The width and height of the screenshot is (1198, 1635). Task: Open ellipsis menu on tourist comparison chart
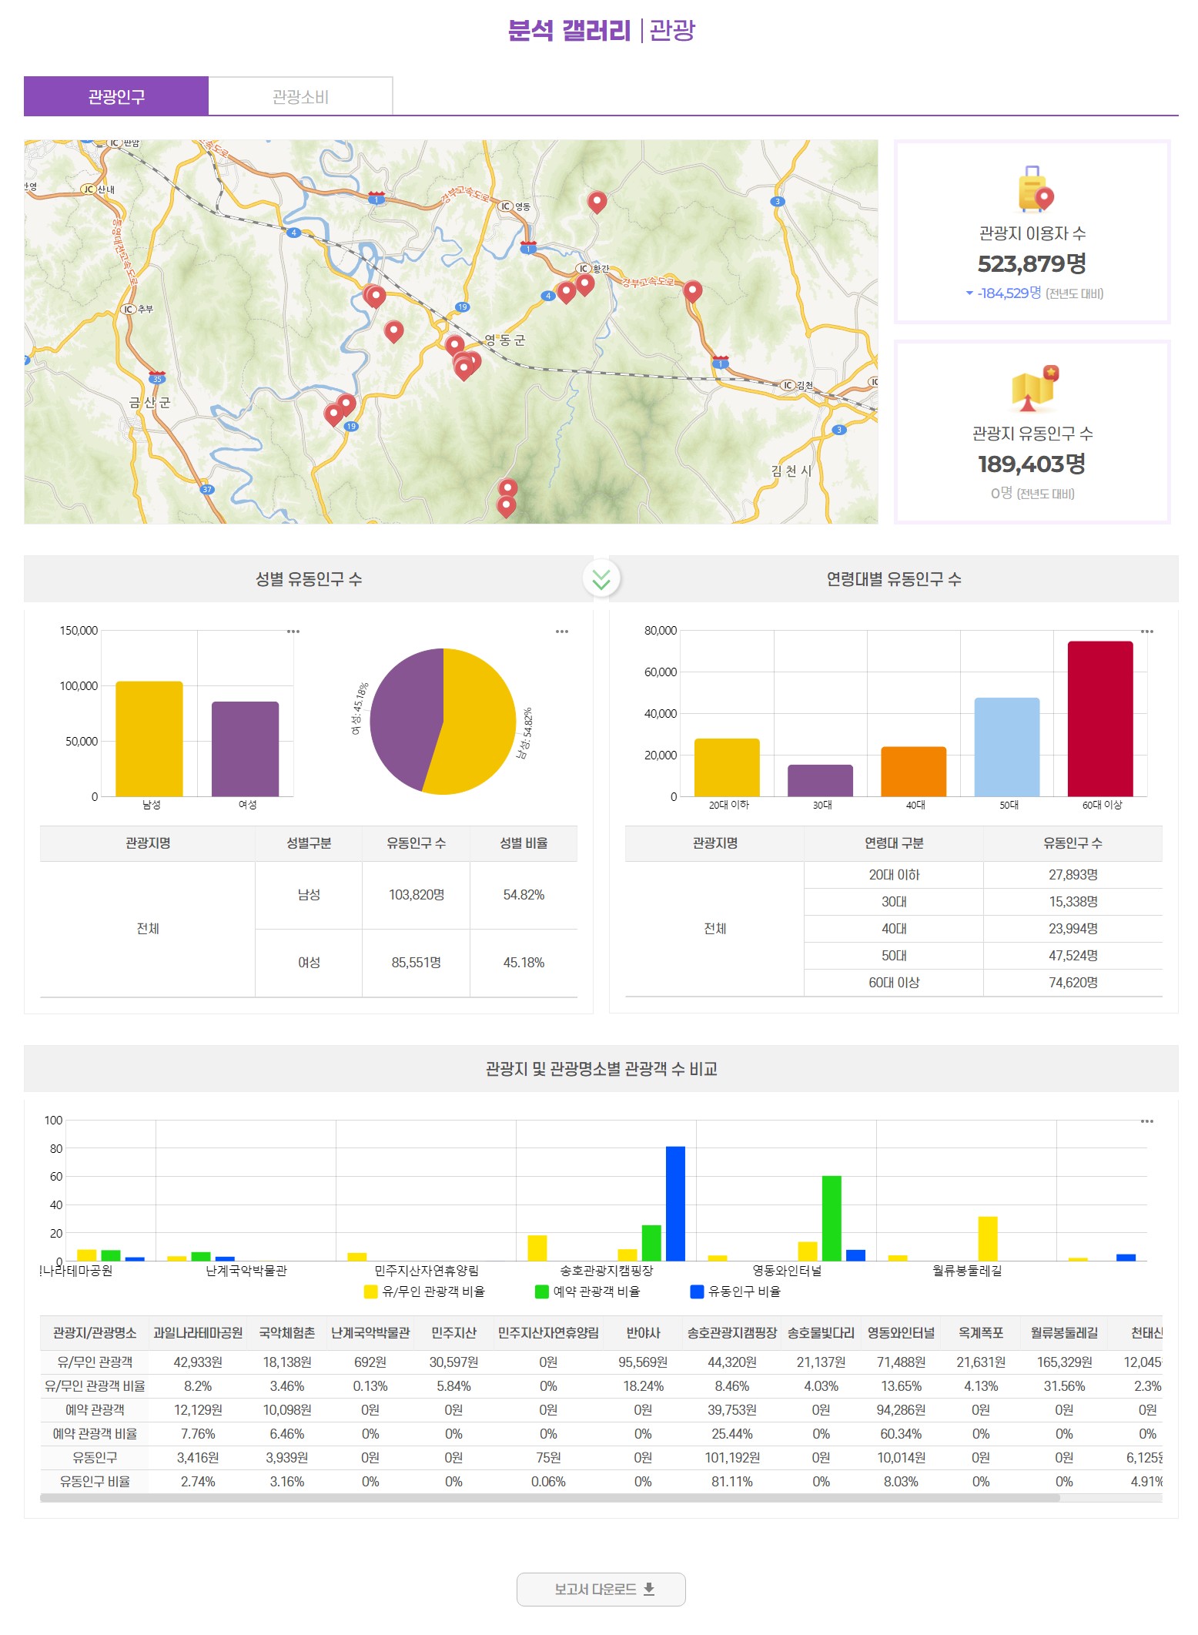click(x=1146, y=1121)
